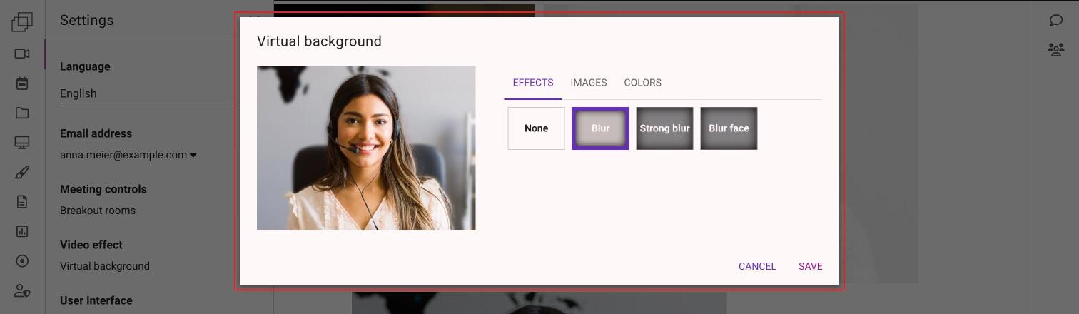Open the bar chart poll icon in sidebar
1079x314 pixels.
click(22, 231)
